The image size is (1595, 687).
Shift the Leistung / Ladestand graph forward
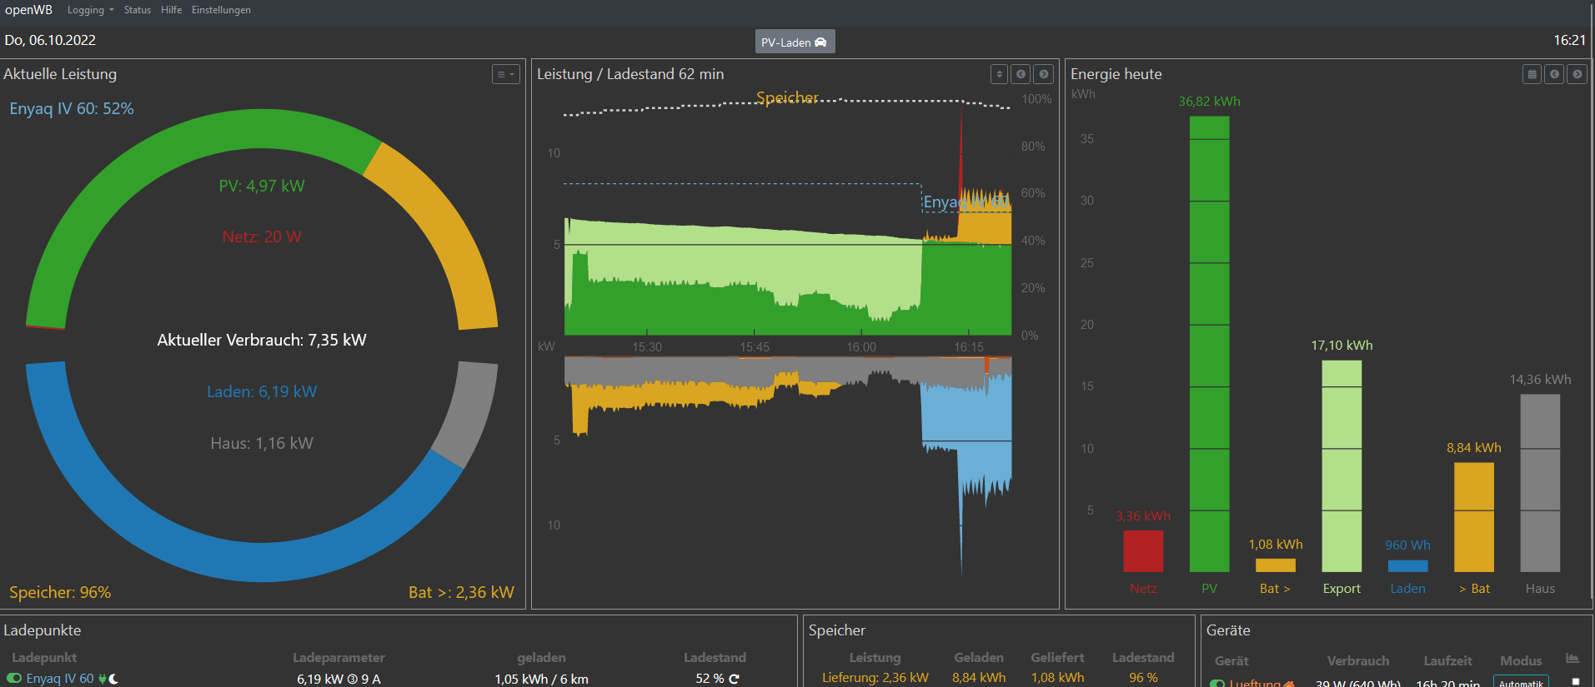[1043, 74]
